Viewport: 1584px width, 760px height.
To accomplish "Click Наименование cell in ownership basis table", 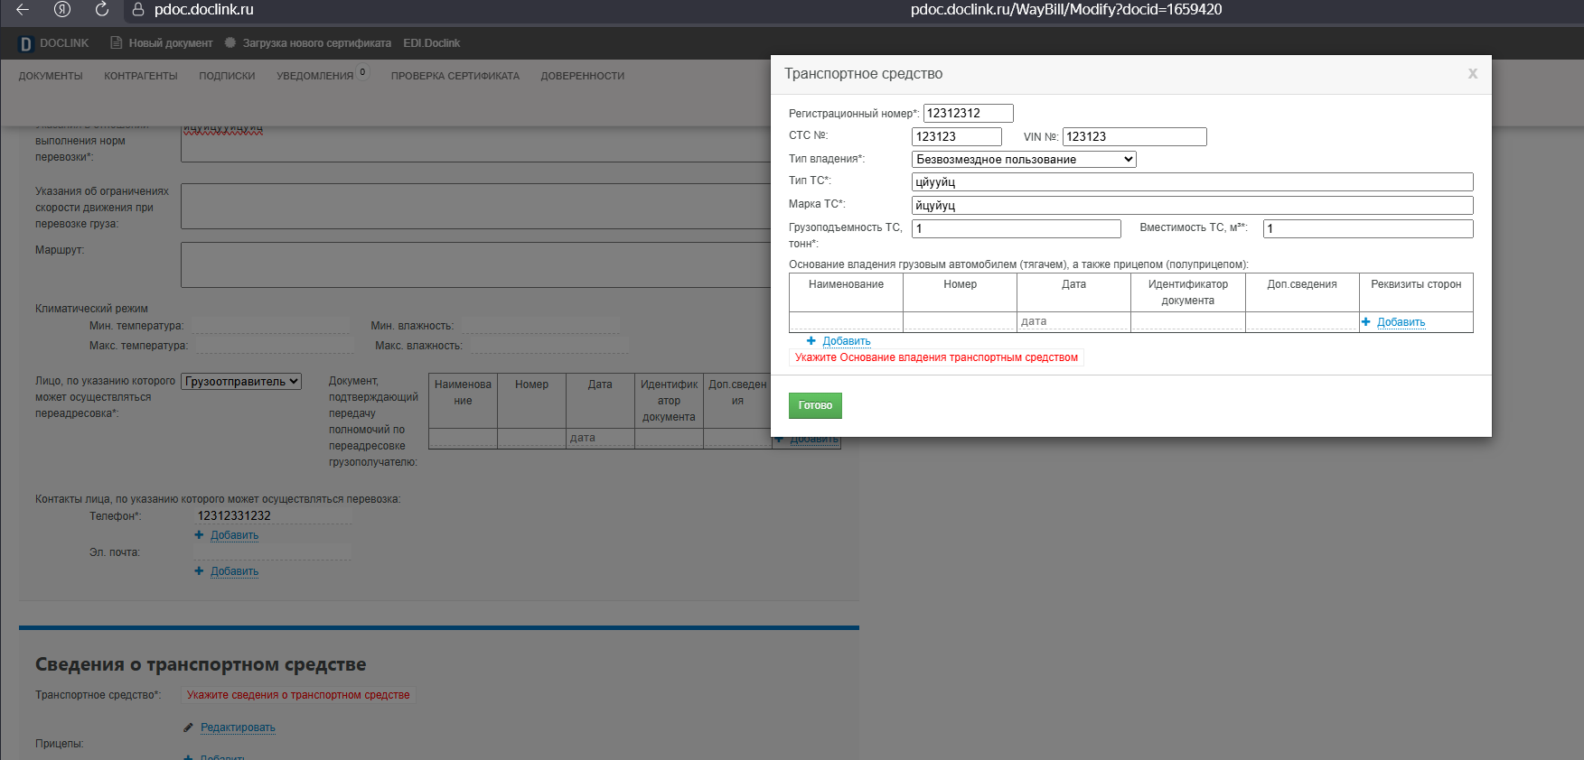I will coord(846,321).
